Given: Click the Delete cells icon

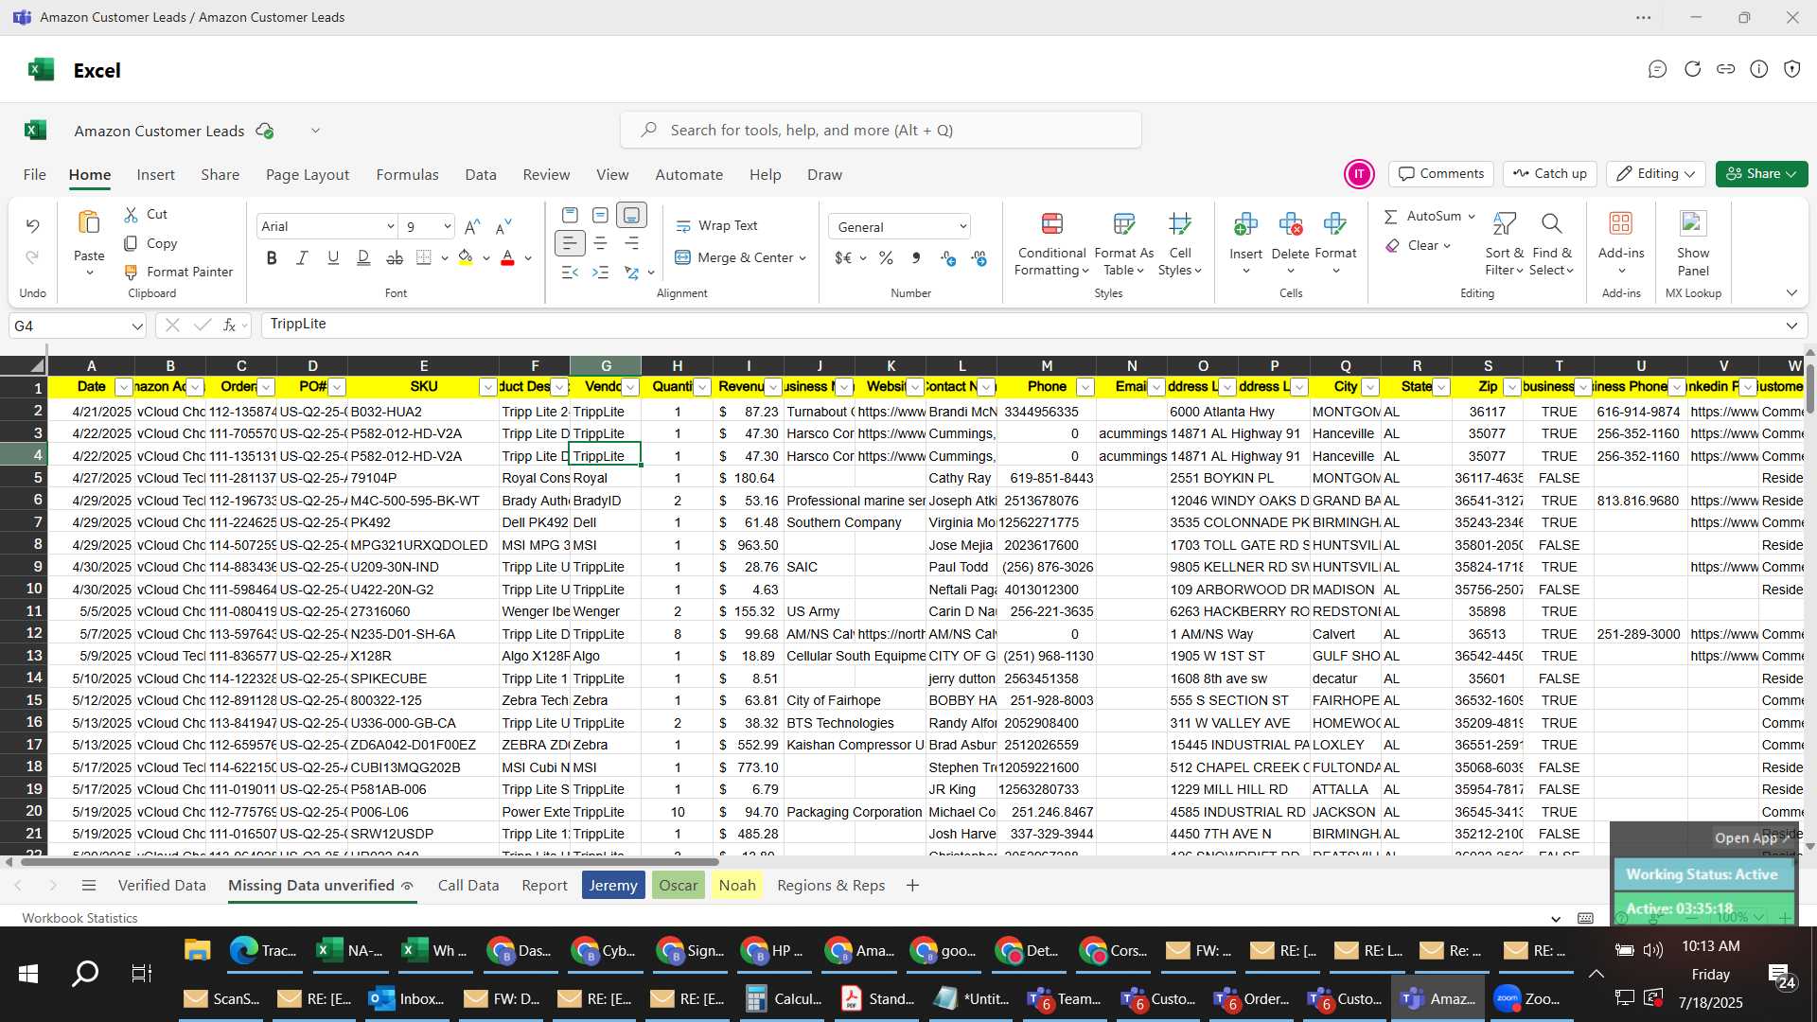Looking at the screenshot, I should coord(1290,224).
